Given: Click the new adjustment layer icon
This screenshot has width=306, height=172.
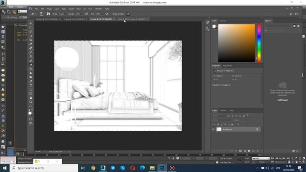Looking at the screenshot, I should pyautogui.click(x=245, y=151).
